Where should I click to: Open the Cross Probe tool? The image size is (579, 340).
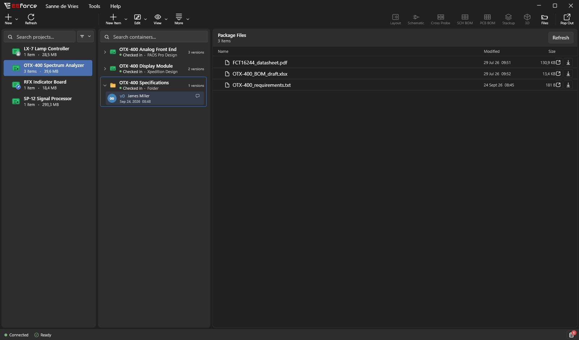coord(440,19)
